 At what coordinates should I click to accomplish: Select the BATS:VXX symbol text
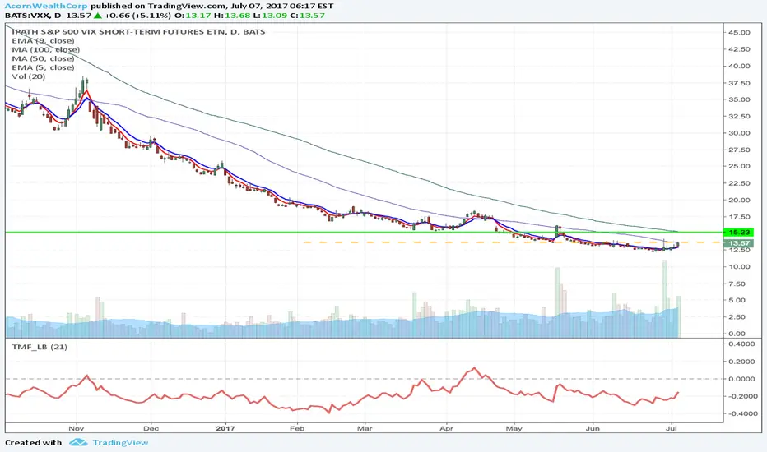(x=26, y=16)
